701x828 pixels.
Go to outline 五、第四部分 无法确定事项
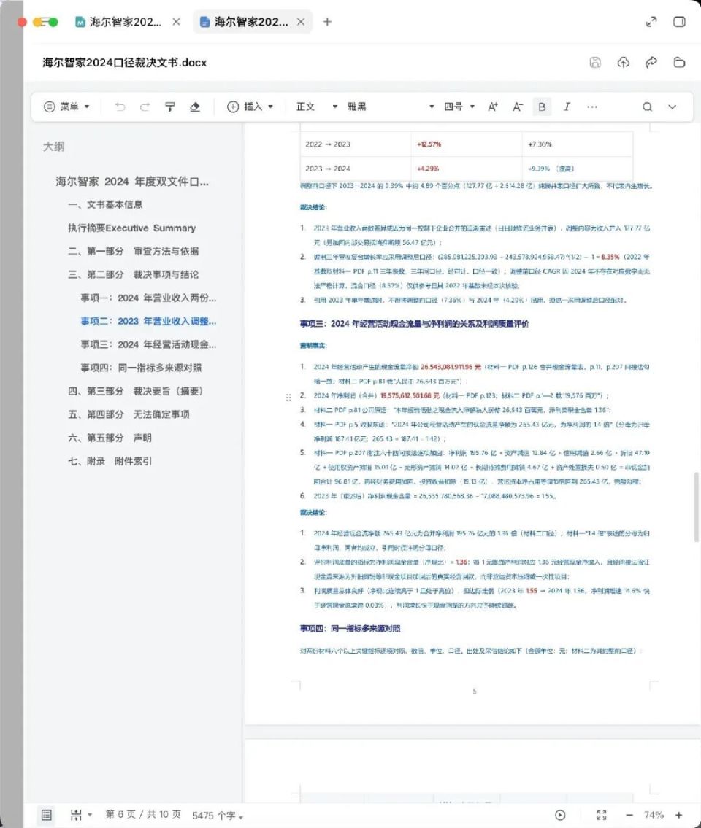[x=129, y=414]
